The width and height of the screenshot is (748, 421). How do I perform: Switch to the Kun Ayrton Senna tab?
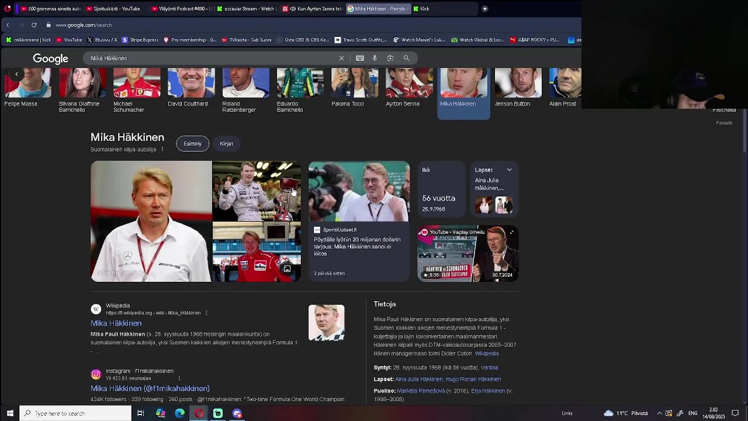(313, 9)
